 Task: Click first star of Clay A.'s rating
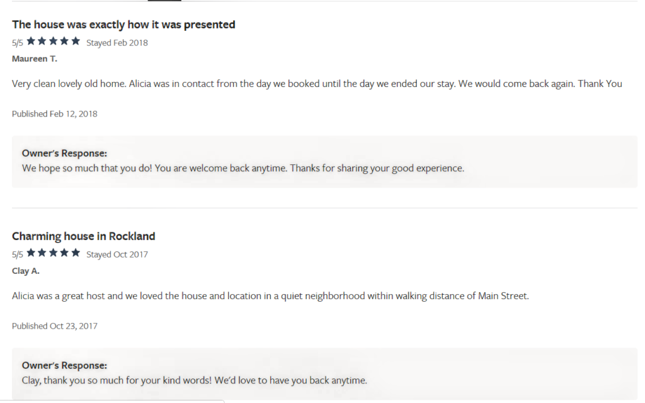pyautogui.click(x=31, y=253)
